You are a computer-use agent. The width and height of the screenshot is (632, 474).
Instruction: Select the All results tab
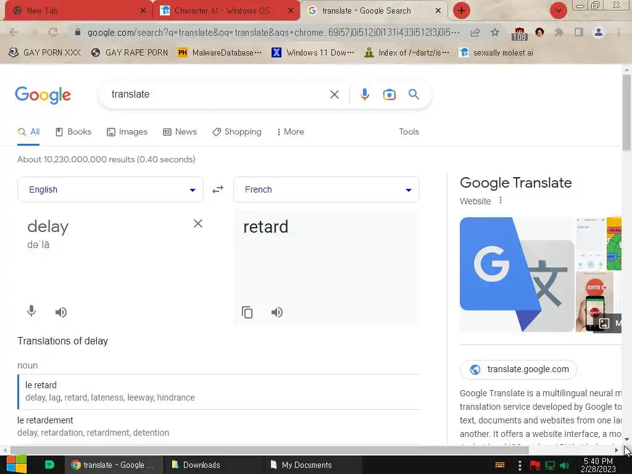[28, 132]
